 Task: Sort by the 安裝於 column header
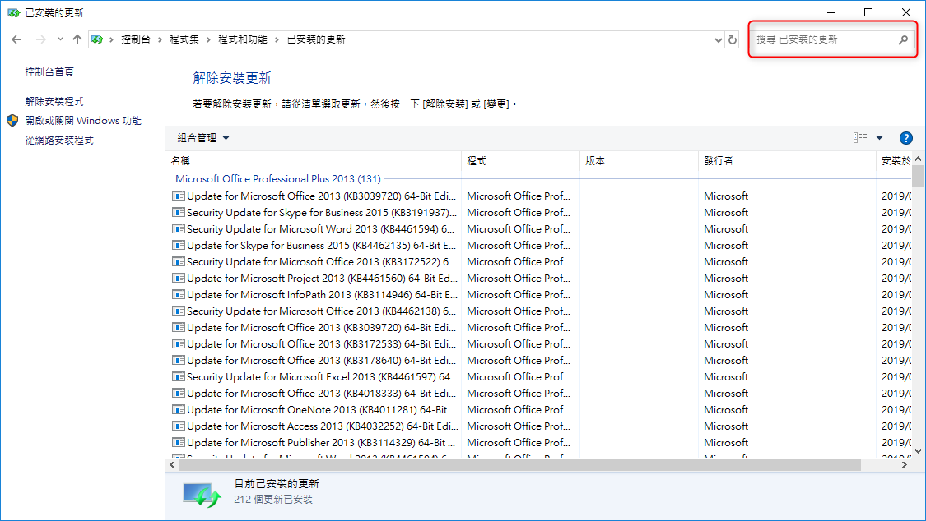click(x=894, y=161)
